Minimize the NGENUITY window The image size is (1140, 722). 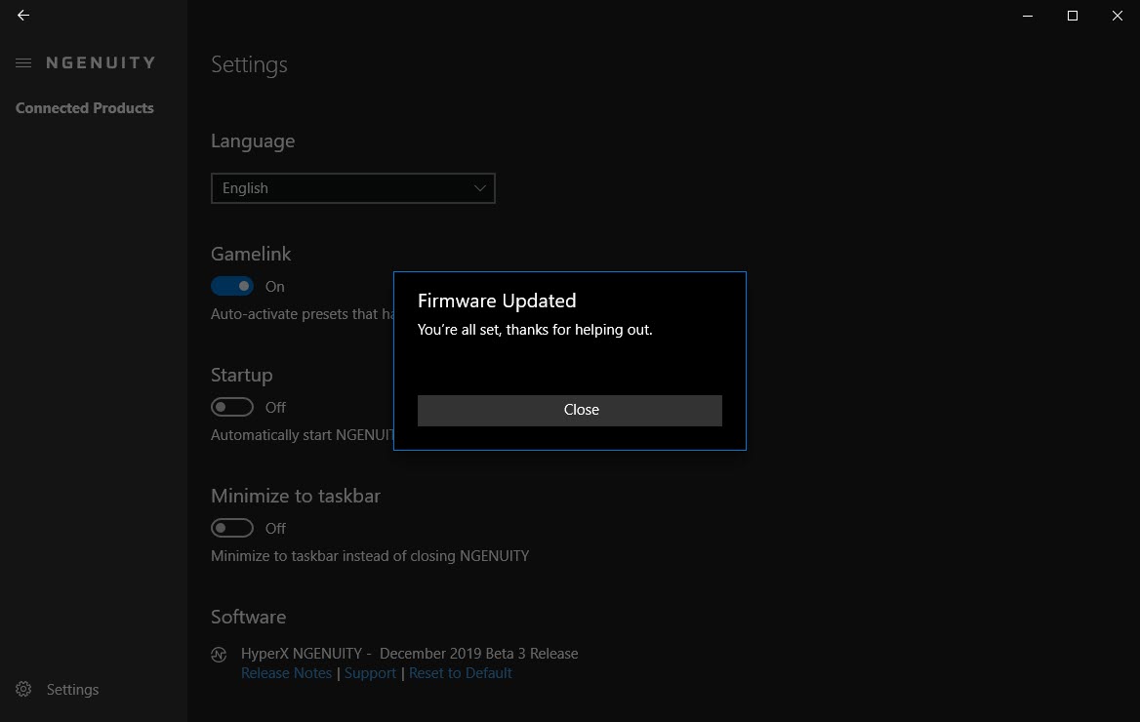1028,16
